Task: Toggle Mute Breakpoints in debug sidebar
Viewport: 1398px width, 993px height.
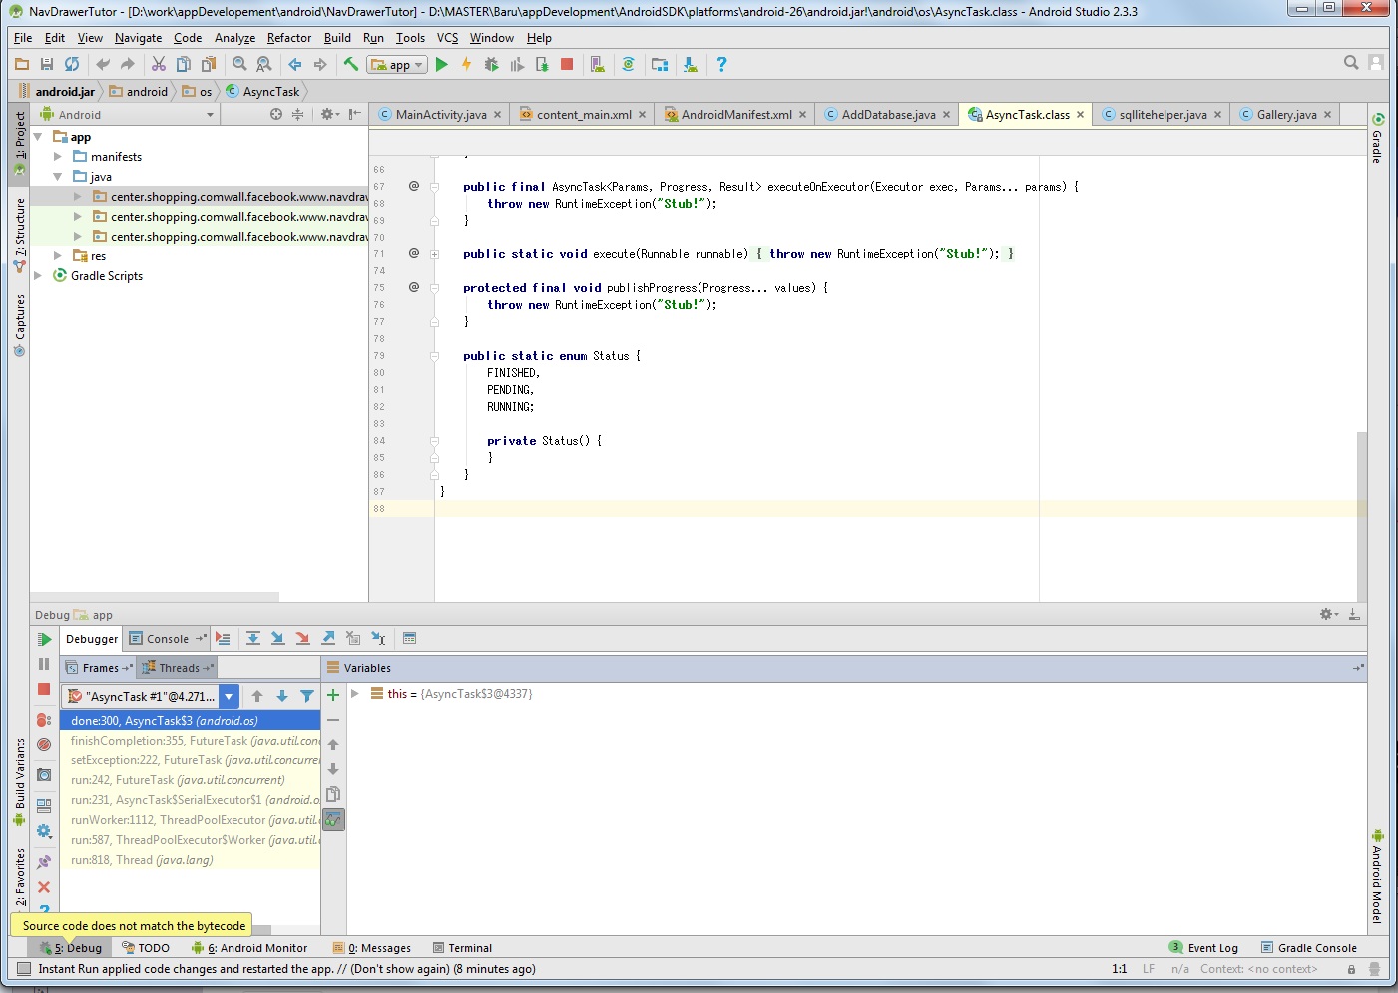Action: pyautogui.click(x=44, y=745)
